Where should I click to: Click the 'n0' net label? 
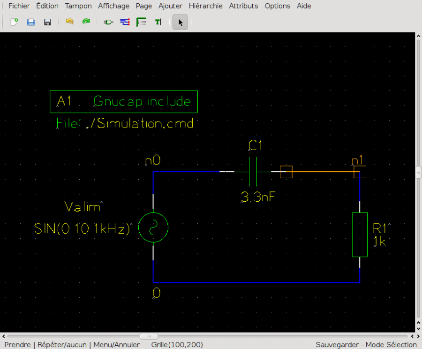(152, 160)
